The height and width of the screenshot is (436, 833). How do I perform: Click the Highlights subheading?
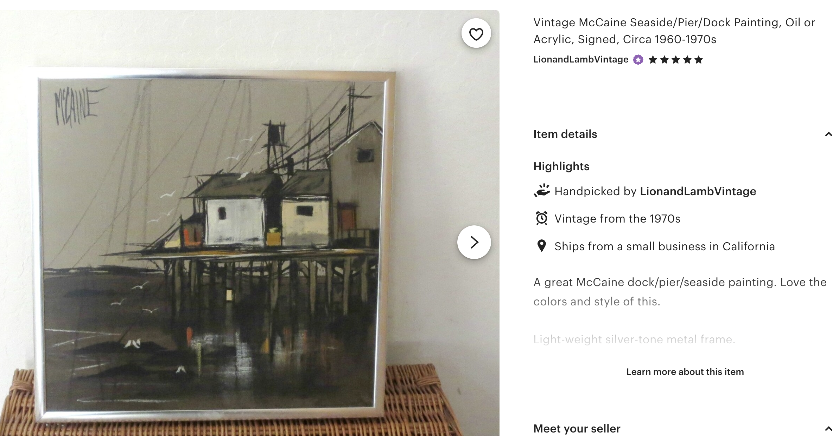pyautogui.click(x=561, y=166)
